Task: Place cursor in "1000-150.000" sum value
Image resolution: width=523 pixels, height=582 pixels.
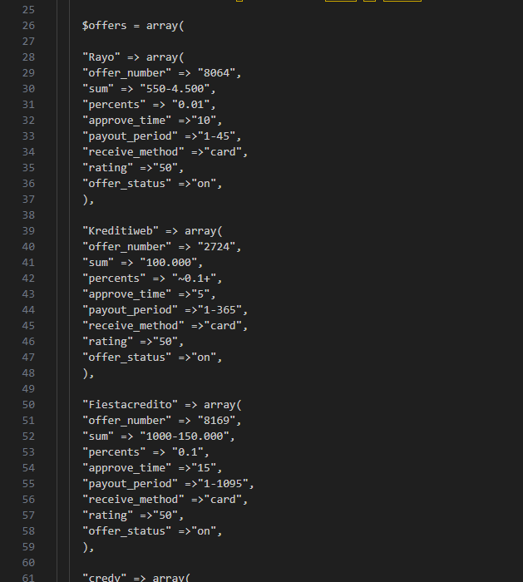Action: point(185,436)
